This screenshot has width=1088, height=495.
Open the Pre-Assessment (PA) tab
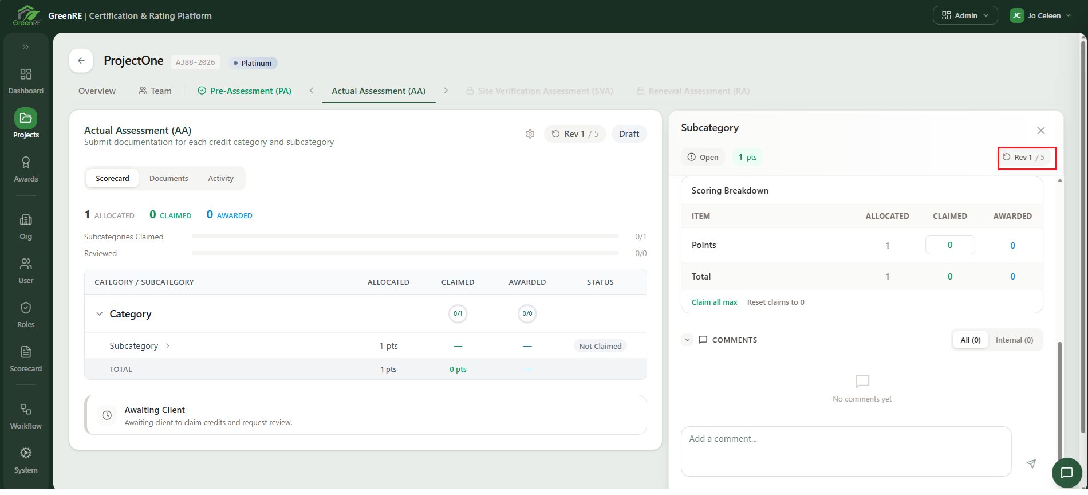[245, 91]
